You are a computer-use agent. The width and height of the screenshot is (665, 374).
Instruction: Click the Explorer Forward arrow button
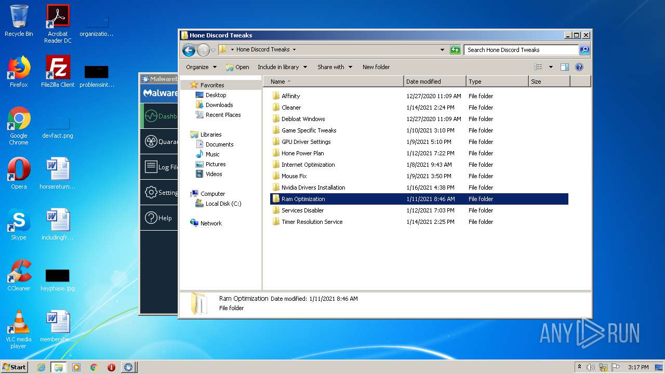coord(203,50)
